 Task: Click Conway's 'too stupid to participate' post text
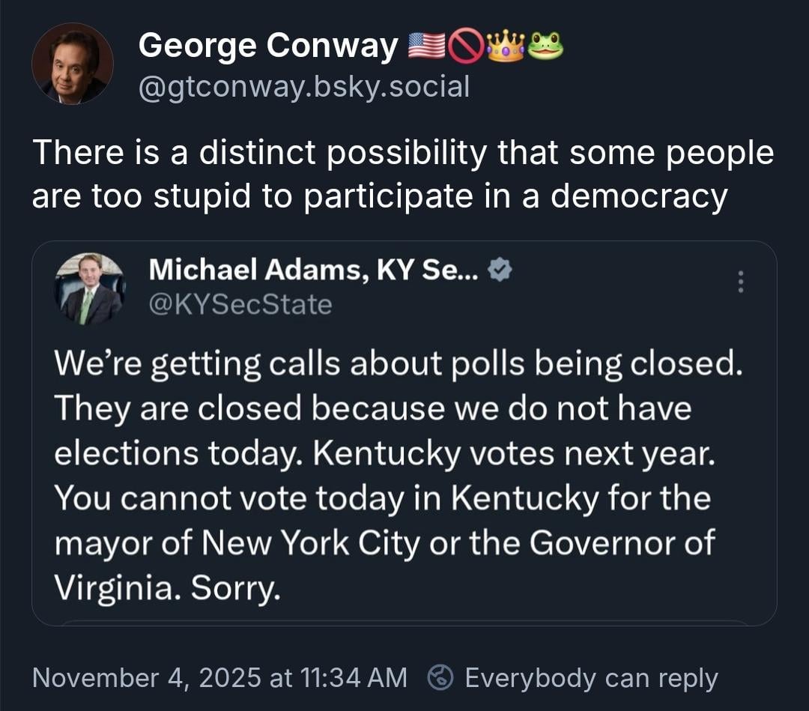pyautogui.click(x=403, y=174)
